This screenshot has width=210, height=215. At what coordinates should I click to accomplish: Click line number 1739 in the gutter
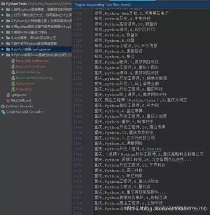click(78, 100)
